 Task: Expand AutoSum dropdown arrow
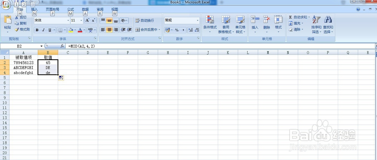tap(309, 17)
